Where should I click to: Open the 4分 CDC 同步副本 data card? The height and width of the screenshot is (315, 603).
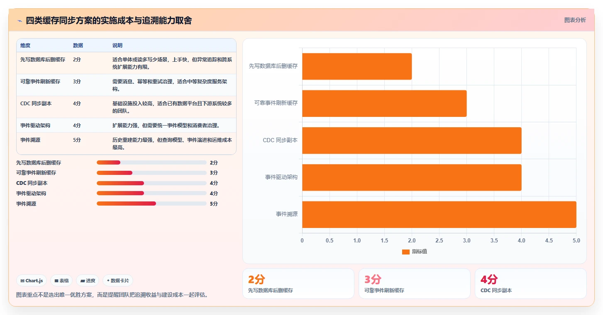tap(531, 283)
